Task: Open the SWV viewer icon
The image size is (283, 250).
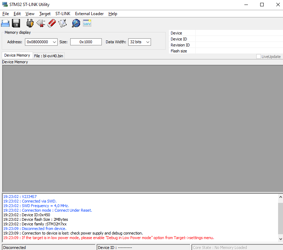Action: click(87, 23)
